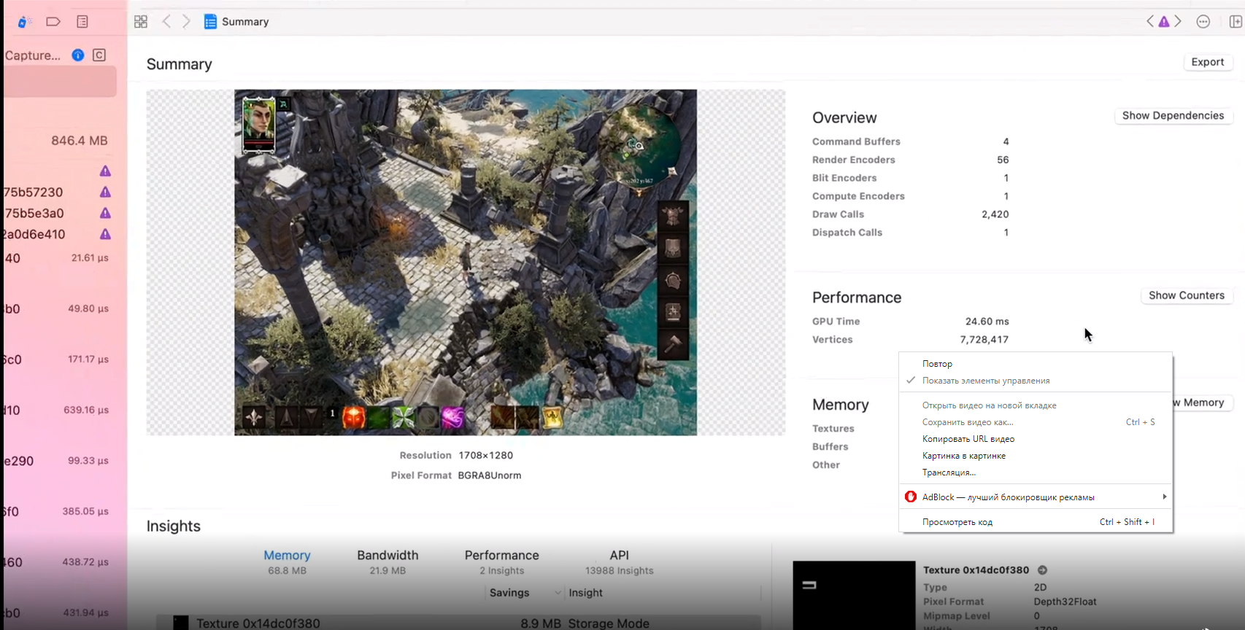Open the report navigator icon
Viewport: 1245px width, 630px height.
point(82,22)
